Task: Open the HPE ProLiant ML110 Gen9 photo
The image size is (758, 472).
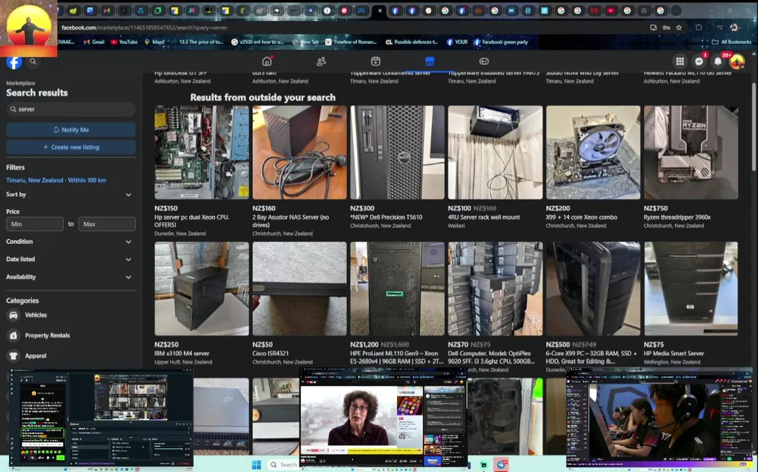Action: coord(397,288)
